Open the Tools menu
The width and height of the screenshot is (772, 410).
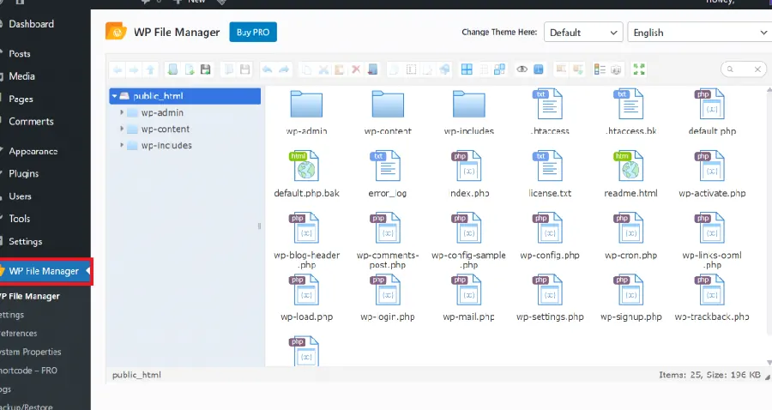click(19, 219)
